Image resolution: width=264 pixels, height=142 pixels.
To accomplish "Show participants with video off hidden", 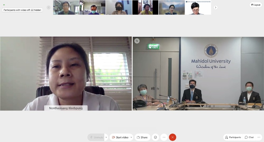I will [x=22, y=10].
